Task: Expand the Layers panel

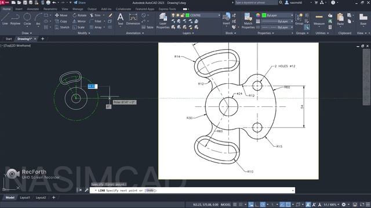Action: coord(188,34)
